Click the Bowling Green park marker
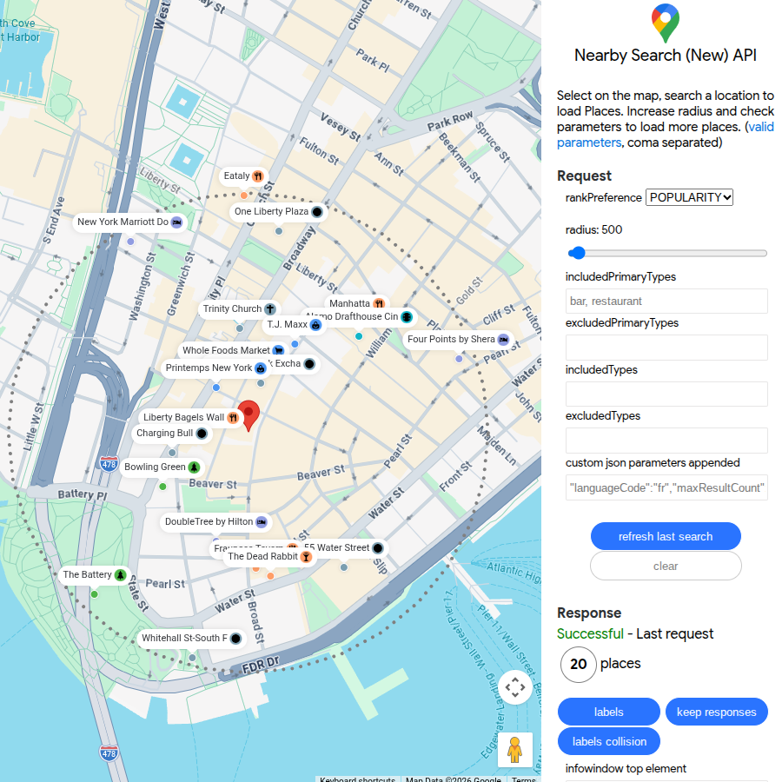 tap(162, 467)
